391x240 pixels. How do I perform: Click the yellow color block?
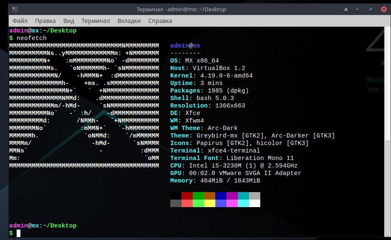pos(209,203)
